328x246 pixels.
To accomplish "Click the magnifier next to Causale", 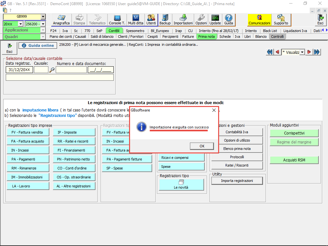I will [52, 70].
